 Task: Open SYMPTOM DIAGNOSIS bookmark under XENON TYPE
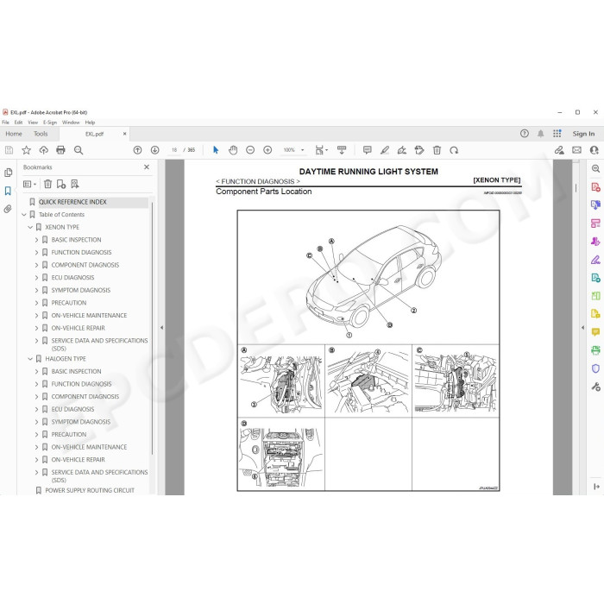click(81, 290)
